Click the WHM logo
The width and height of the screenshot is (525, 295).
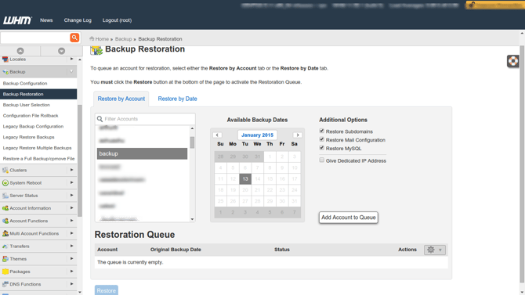tap(17, 20)
